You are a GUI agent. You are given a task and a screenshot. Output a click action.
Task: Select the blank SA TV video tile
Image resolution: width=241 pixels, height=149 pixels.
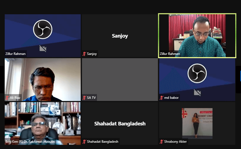click(120, 80)
